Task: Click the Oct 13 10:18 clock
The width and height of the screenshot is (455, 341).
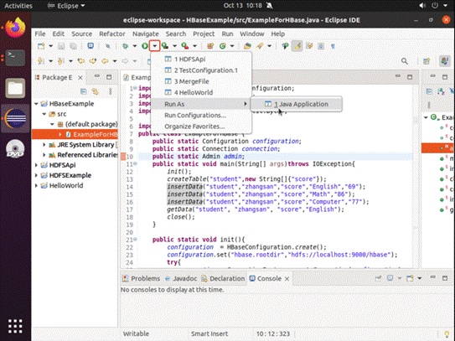Action: pyautogui.click(x=242, y=6)
